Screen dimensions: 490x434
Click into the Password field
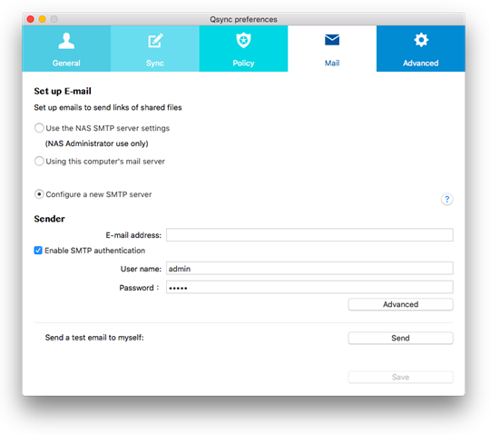coord(309,287)
